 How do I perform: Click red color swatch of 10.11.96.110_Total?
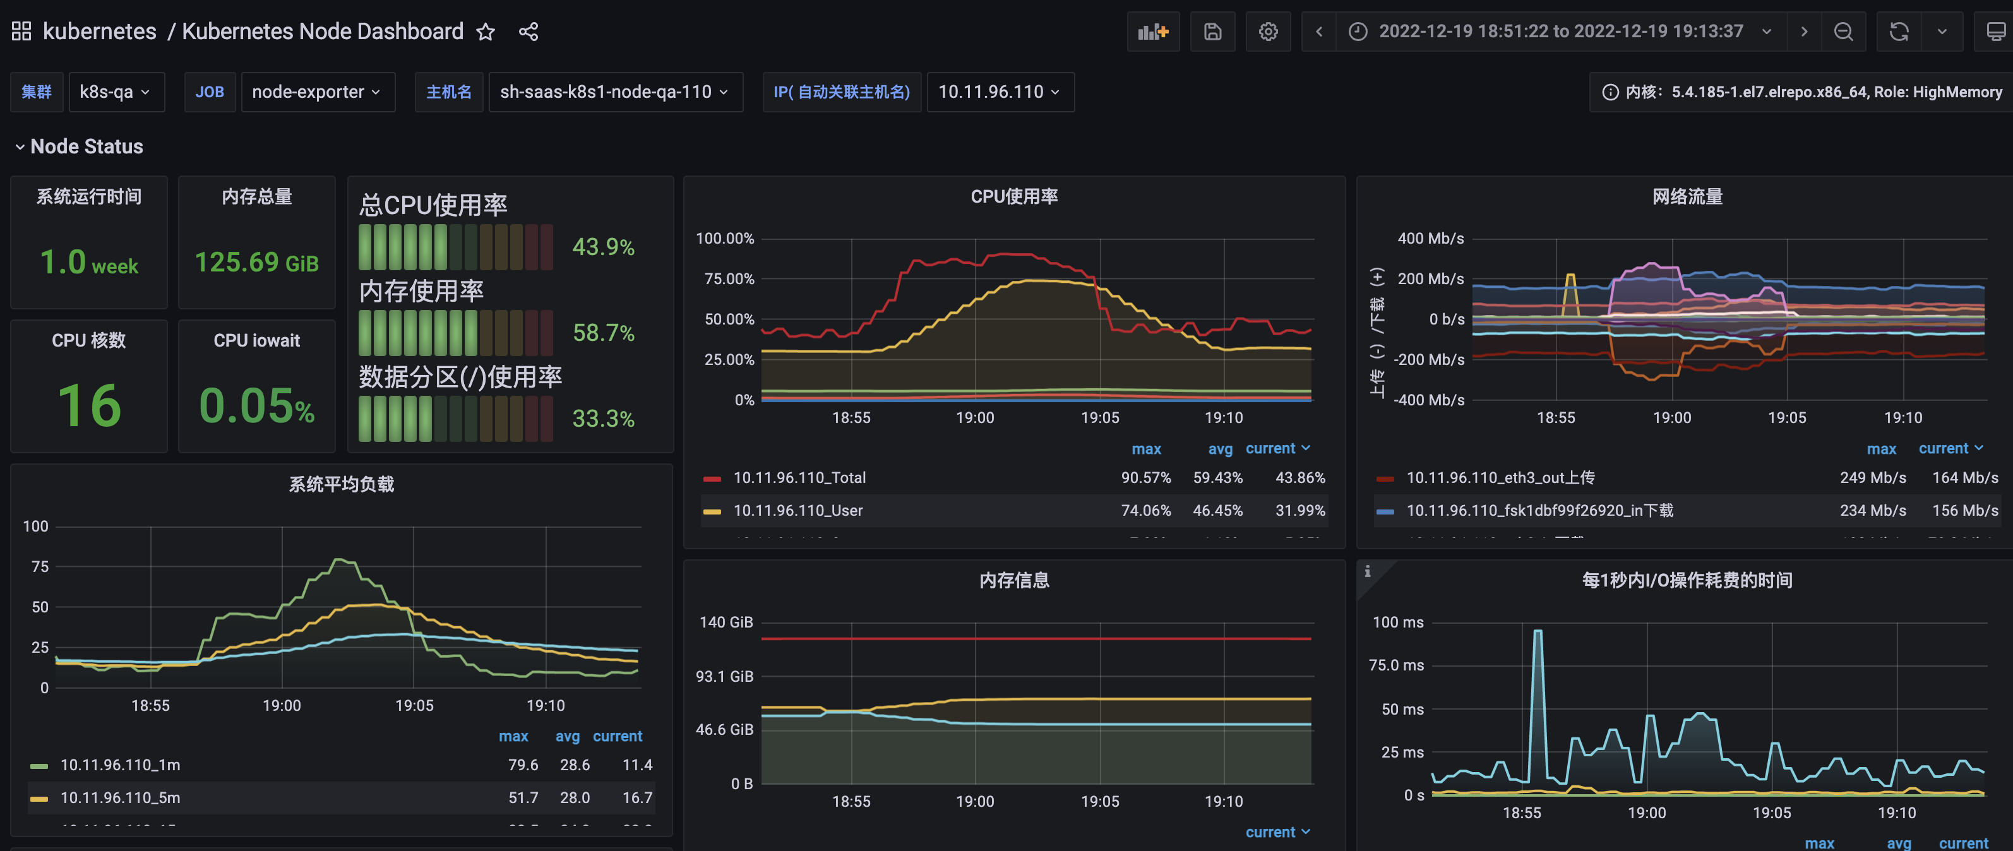711,479
